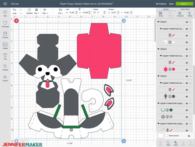Image resolution: width=195 pixels, height=147 pixels.
Task: Toggle visibility of the white tail layer
Action: (187, 42)
